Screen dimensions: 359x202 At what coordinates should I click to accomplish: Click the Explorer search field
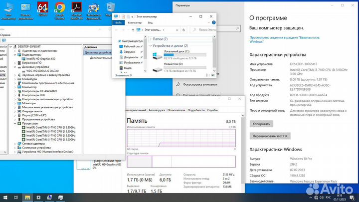[x=203, y=30]
